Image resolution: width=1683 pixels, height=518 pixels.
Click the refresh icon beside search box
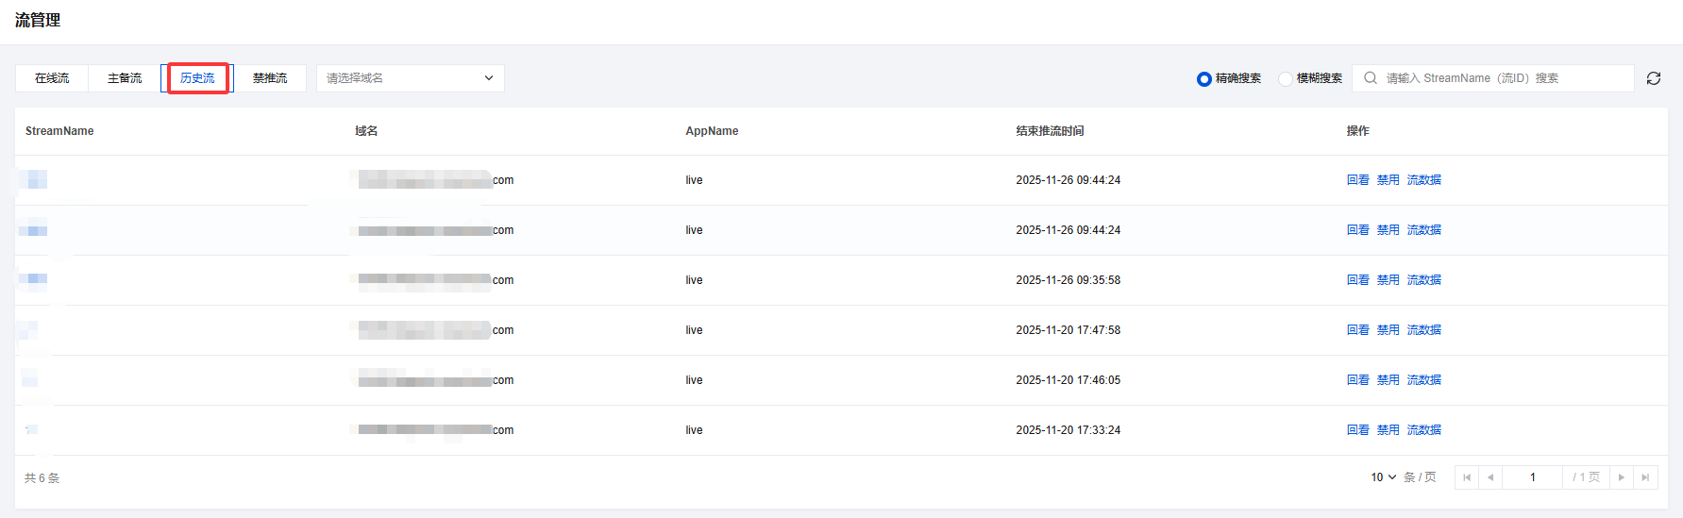[1654, 78]
